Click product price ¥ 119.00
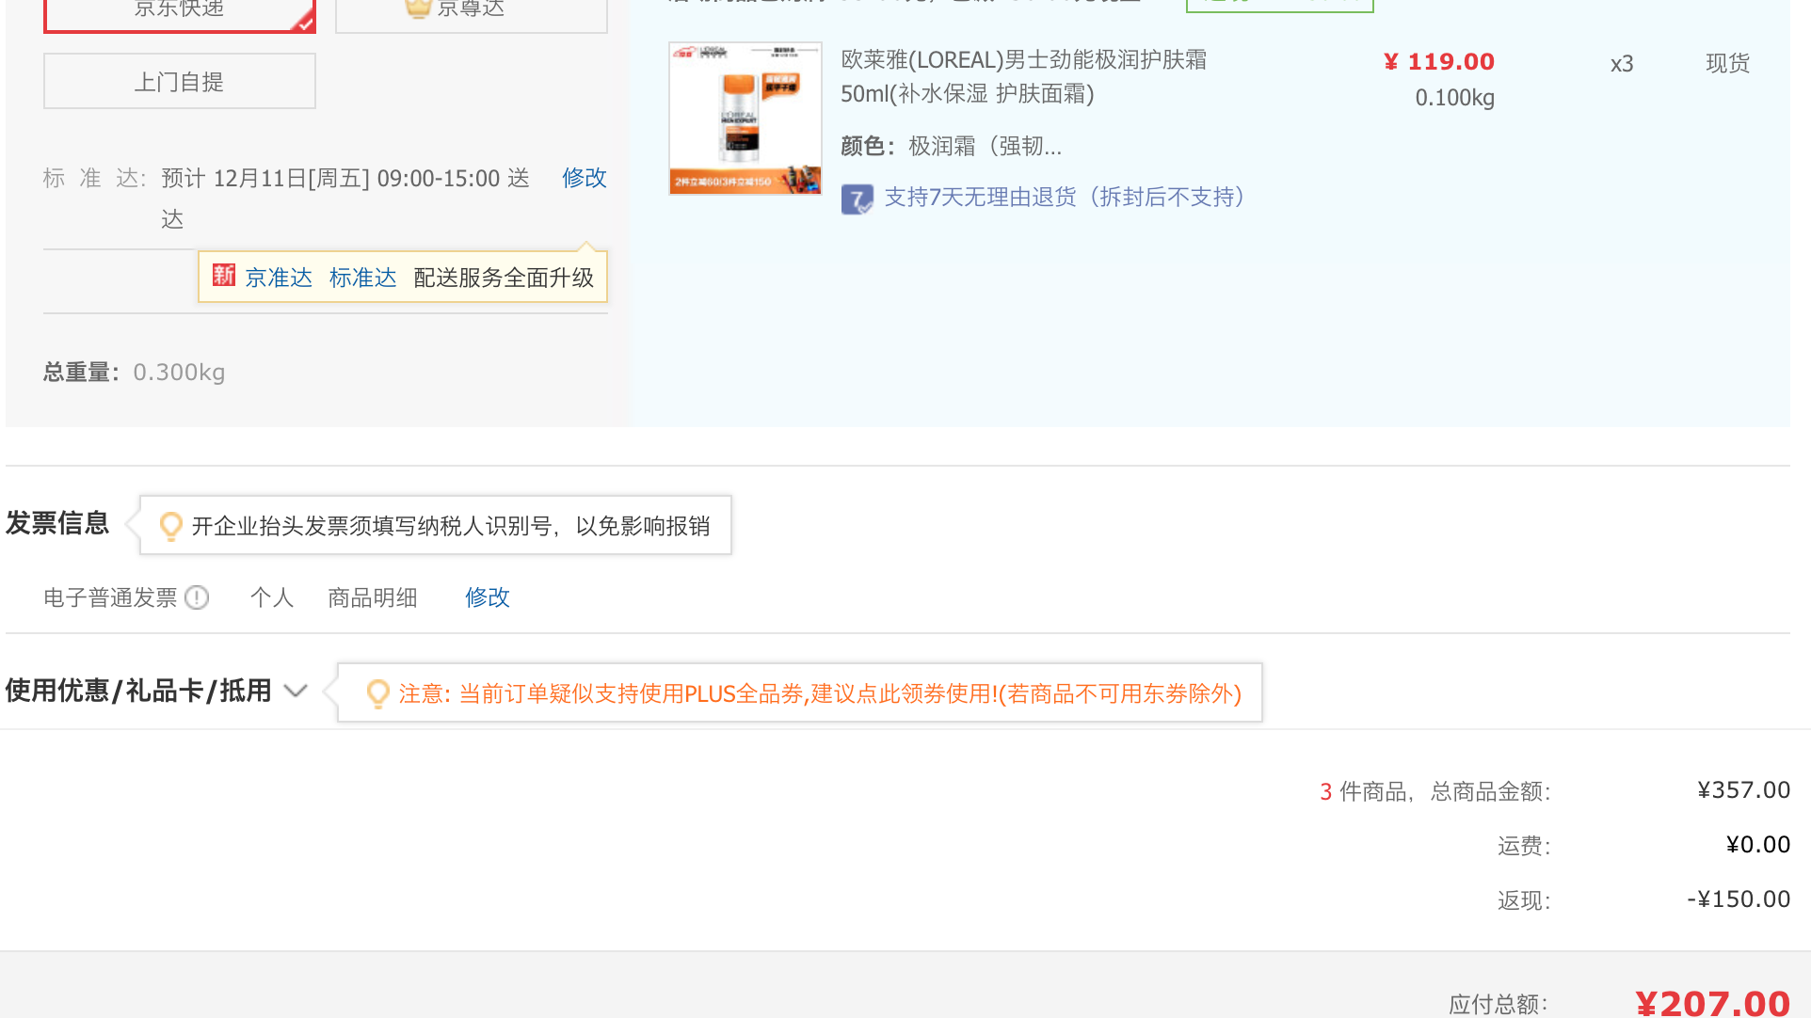The image size is (1811, 1018). point(1438,62)
